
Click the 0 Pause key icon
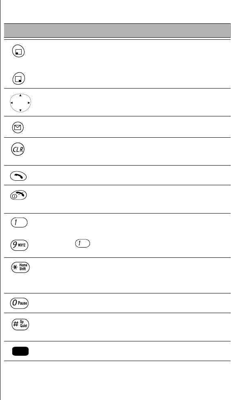19,303
